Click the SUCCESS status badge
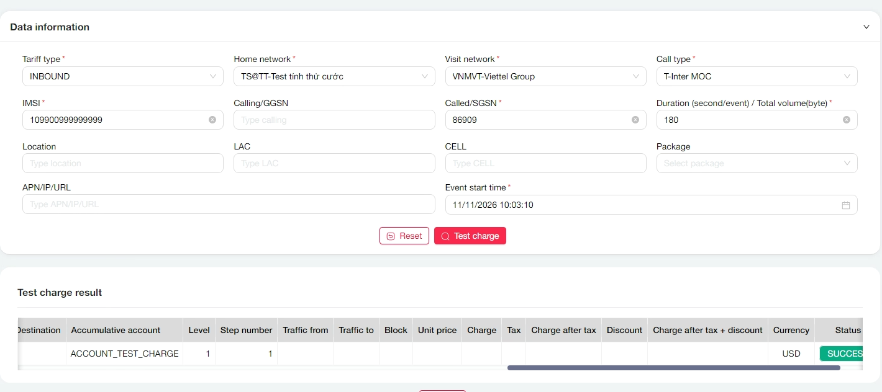 coord(842,354)
